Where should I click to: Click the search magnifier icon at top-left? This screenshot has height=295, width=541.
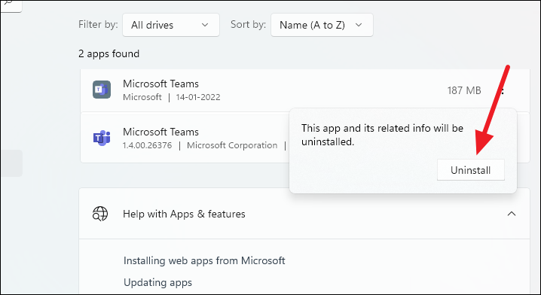tap(8, 3)
